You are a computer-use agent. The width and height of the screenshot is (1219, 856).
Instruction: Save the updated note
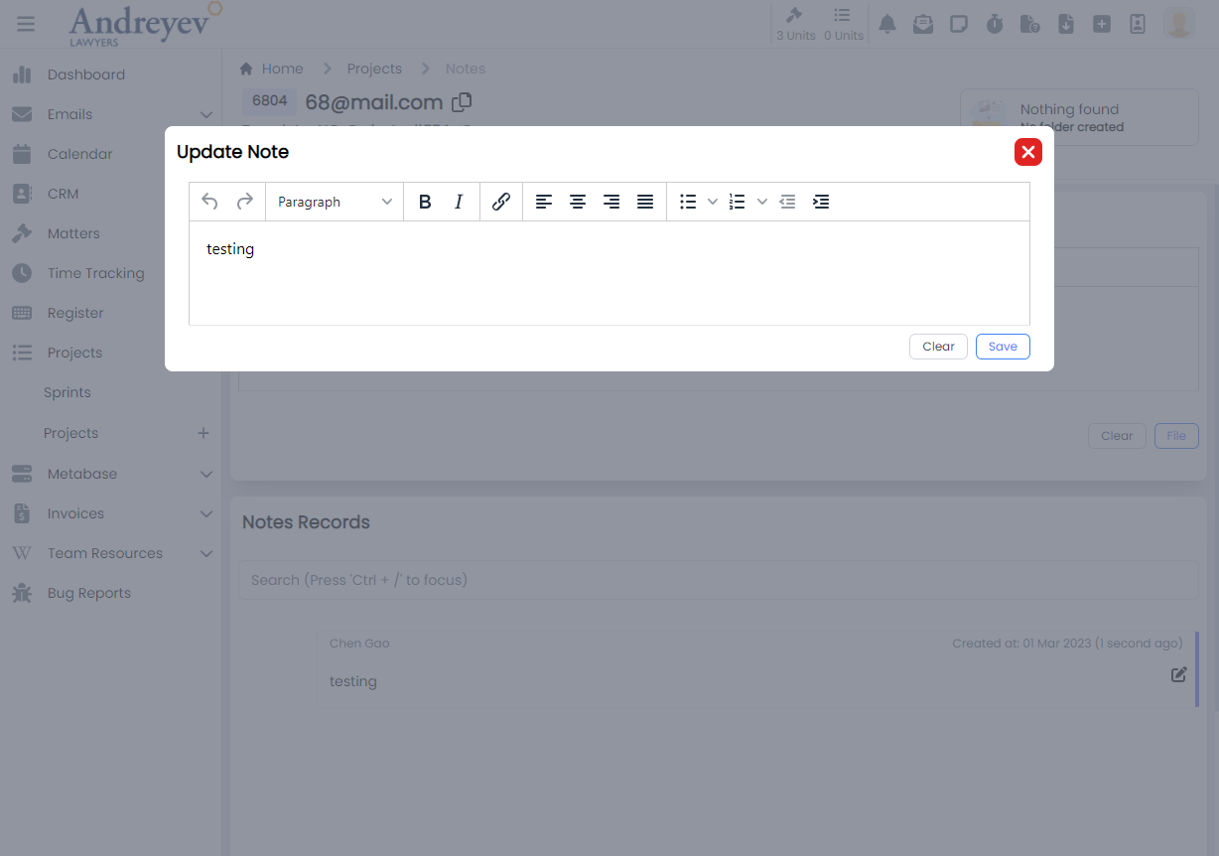click(x=1003, y=347)
